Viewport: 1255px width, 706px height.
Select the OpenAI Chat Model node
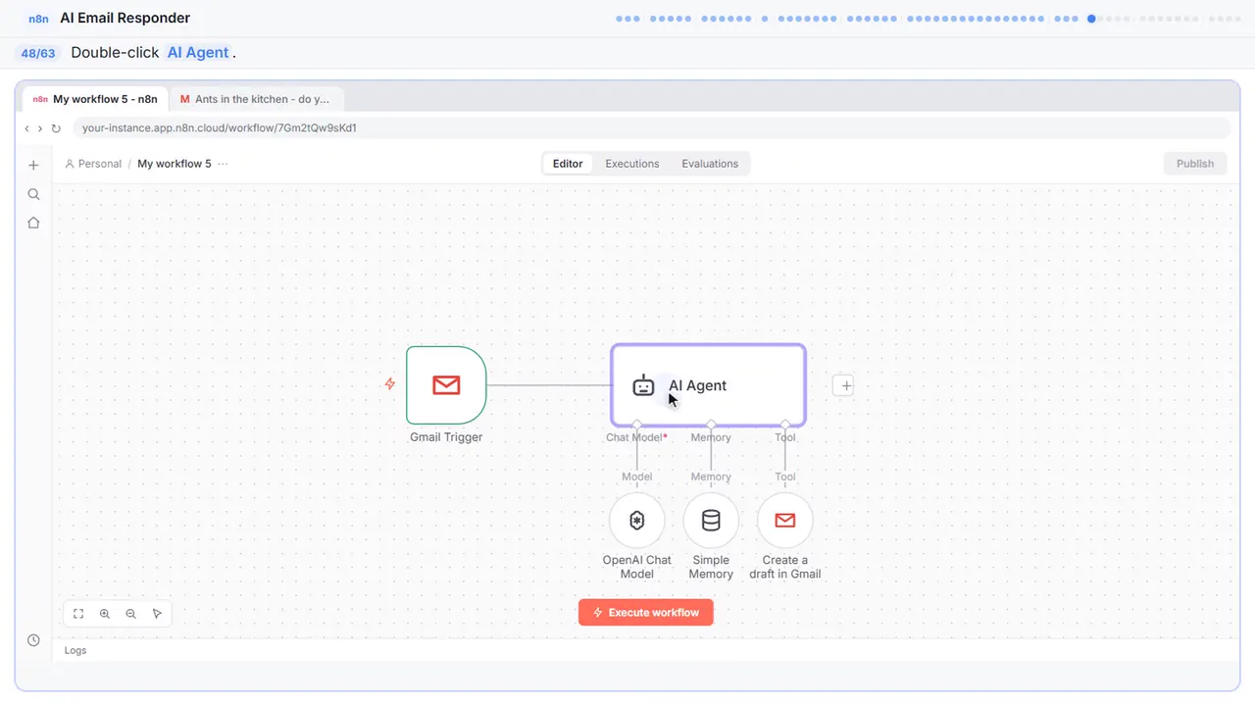(637, 521)
